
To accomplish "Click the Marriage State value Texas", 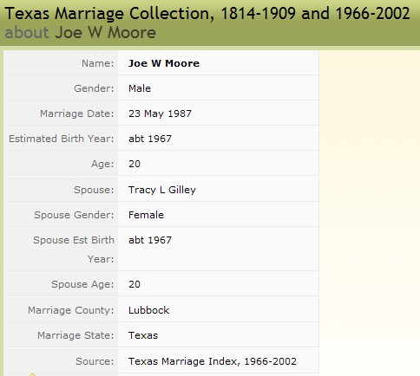I will click(143, 335).
